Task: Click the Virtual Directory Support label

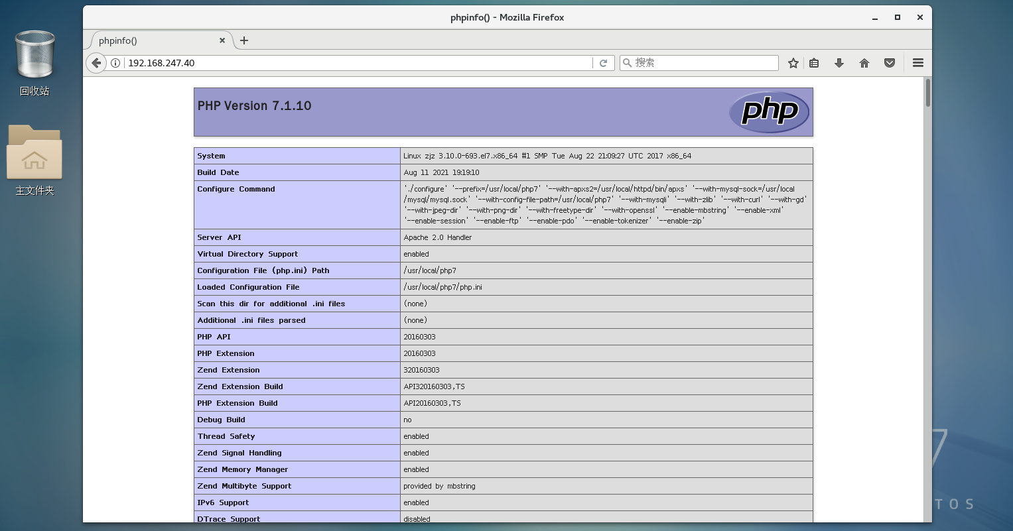Action: point(247,254)
